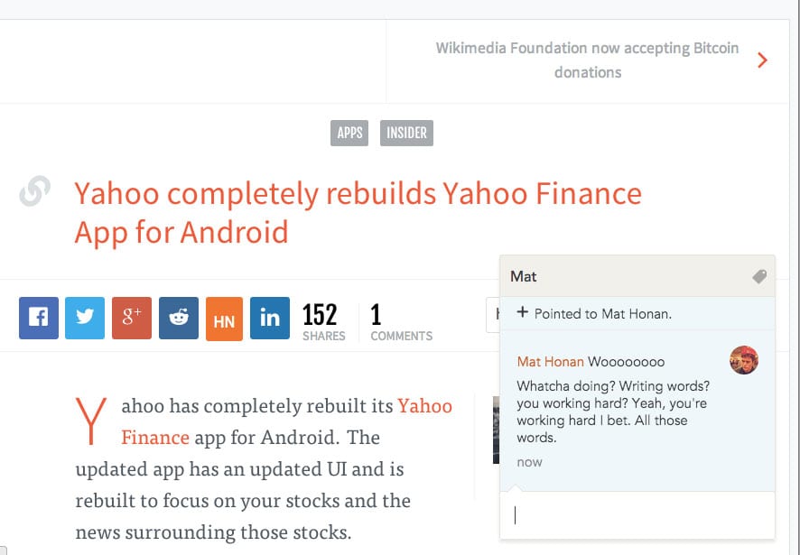Go to next article with red chevron
800x555 pixels.
[x=763, y=60]
